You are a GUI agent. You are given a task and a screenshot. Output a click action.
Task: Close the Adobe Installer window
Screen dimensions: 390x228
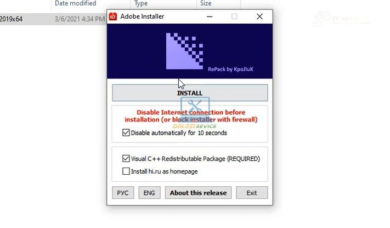point(259,16)
